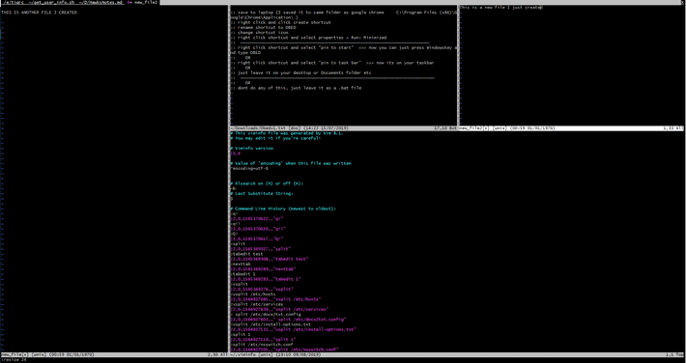This screenshot has height=363, width=686.
Task: Click the new_file status bar at bottom left
Action: (x=114, y=354)
